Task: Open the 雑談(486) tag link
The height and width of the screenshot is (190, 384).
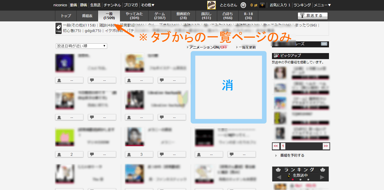Action: (x=107, y=25)
